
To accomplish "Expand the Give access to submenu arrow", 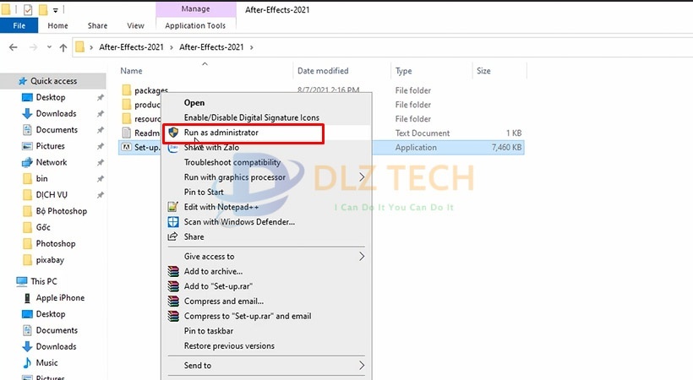I will point(362,257).
